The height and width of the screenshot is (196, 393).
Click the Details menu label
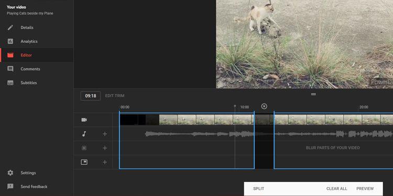27,28
